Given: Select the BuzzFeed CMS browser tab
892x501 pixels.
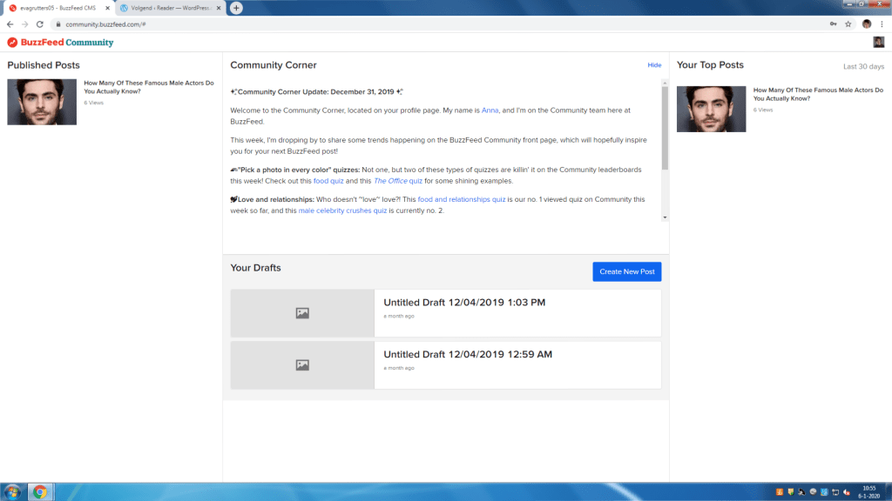Looking at the screenshot, I should (x=57, y=8).
